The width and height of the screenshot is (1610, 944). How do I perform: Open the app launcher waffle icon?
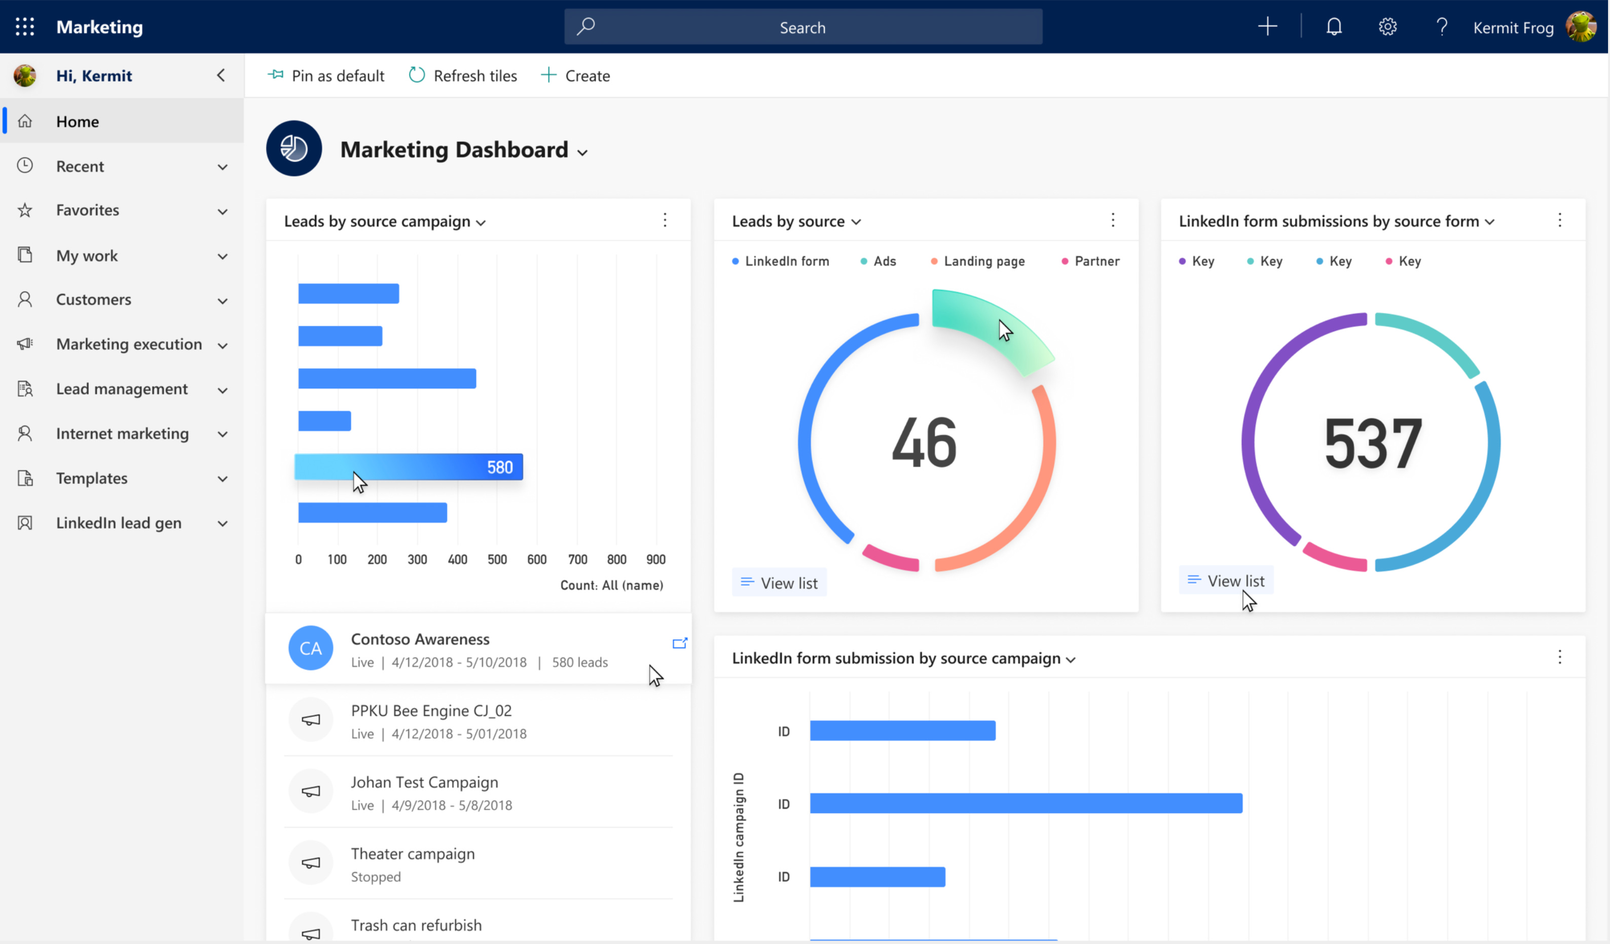[25, 27]
